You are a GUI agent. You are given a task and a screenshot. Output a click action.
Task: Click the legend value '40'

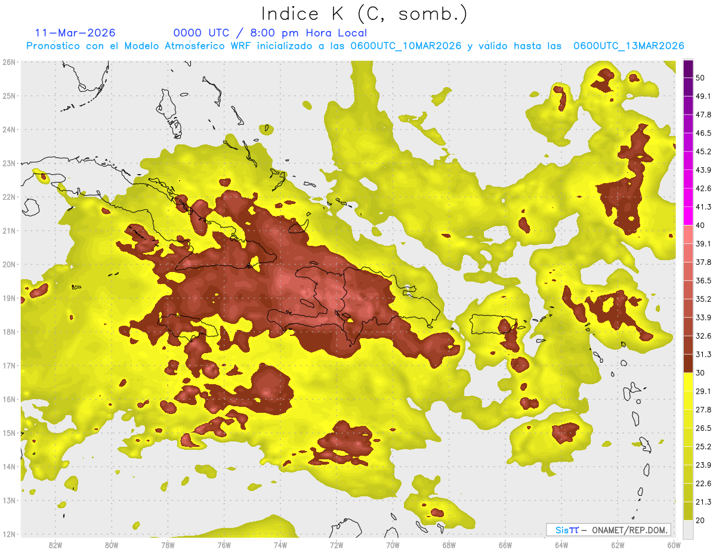[700, 225]
